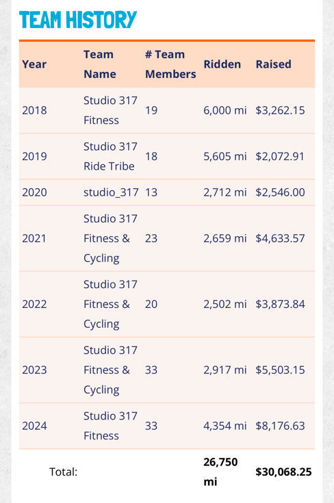
Task: Click the # Team Members column header
Action: pyautogui.click(x=170, y=64)
